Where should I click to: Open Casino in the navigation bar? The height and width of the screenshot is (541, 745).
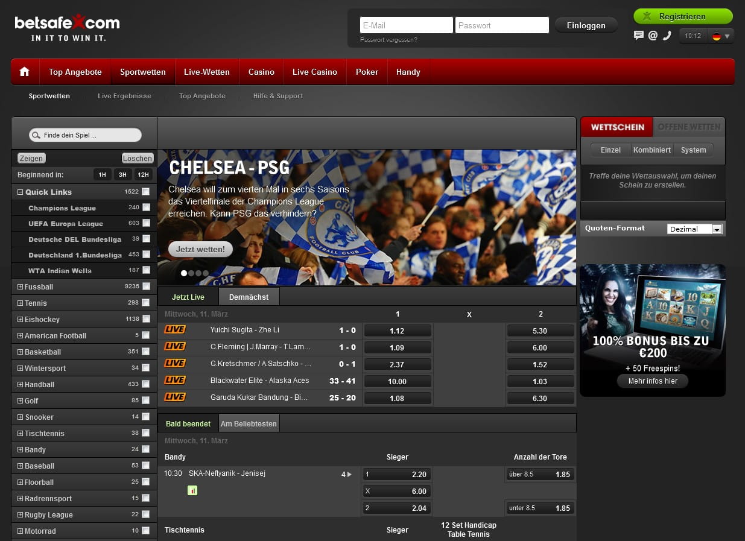pos(261,72)
